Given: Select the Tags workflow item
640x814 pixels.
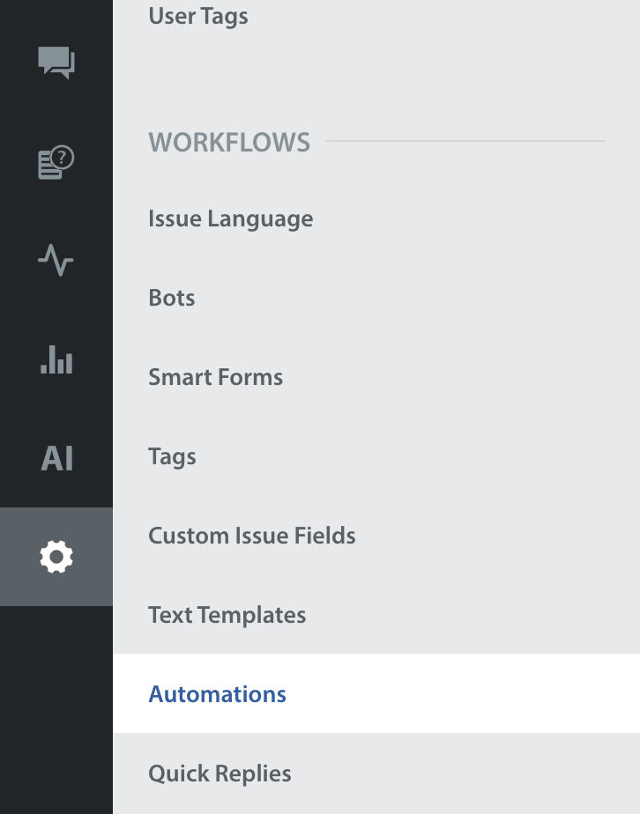Looking at the screenshot, I should 172,456.
